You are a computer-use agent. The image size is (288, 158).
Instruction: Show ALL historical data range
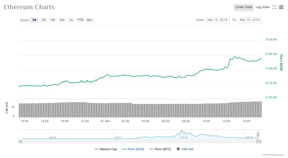tap(89, 20)
